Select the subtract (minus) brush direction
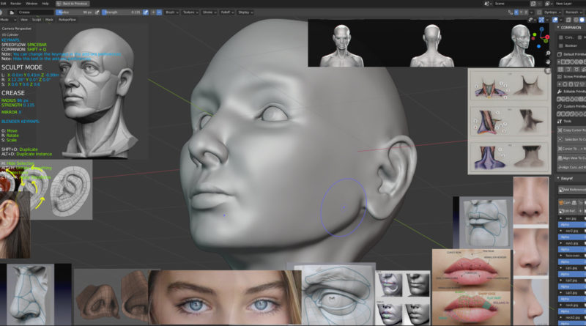The width and height of the screenshot is (586, 326). click(159, 12)
